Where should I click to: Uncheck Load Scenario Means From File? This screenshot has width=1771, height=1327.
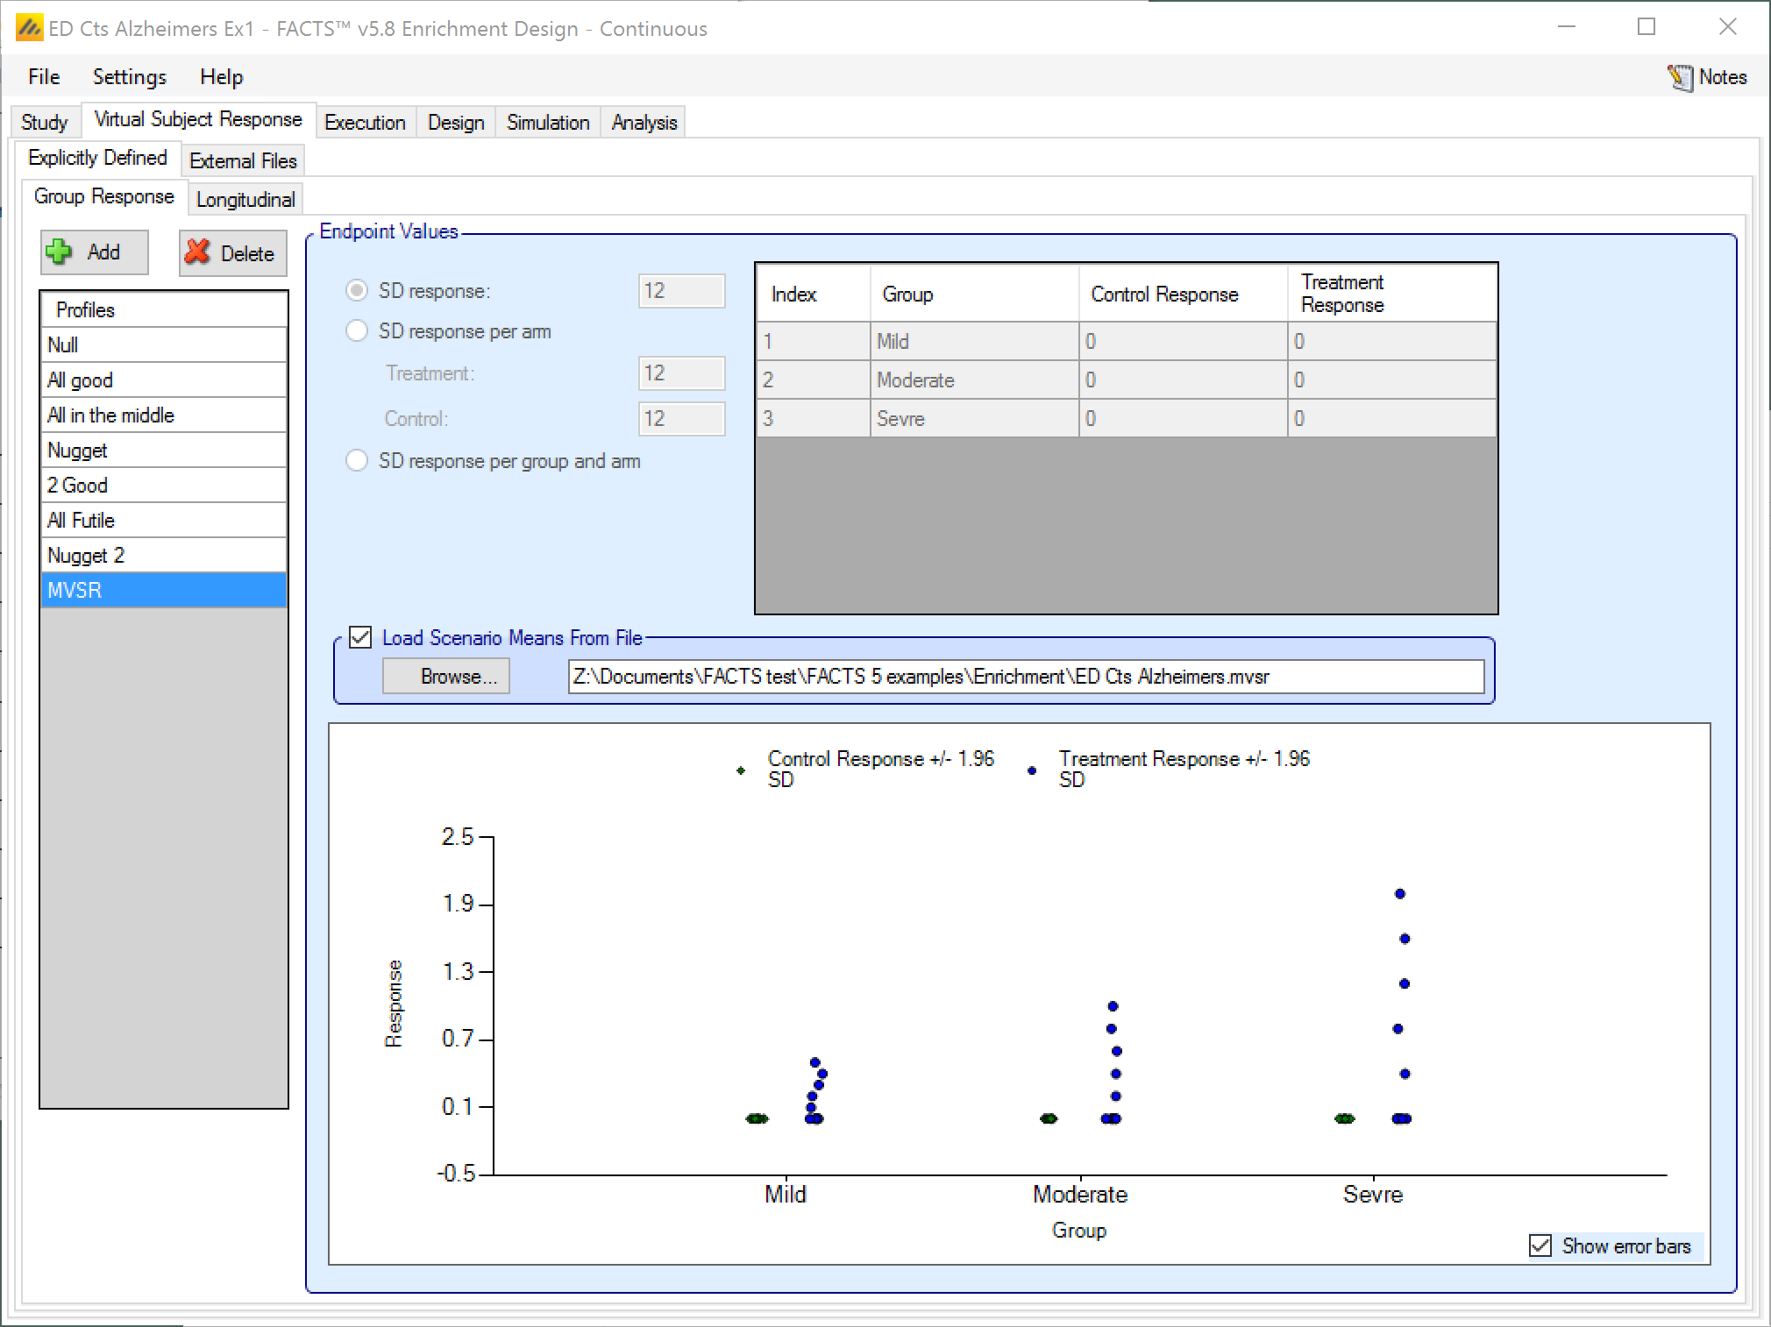click(360, 637)
